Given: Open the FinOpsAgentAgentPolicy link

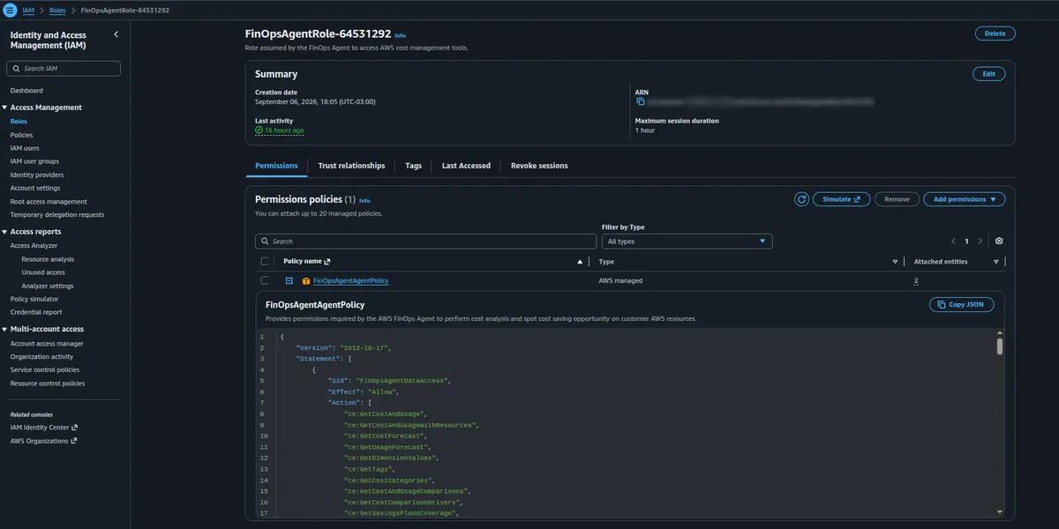Looking at the screenshot, I should (350, 281).
